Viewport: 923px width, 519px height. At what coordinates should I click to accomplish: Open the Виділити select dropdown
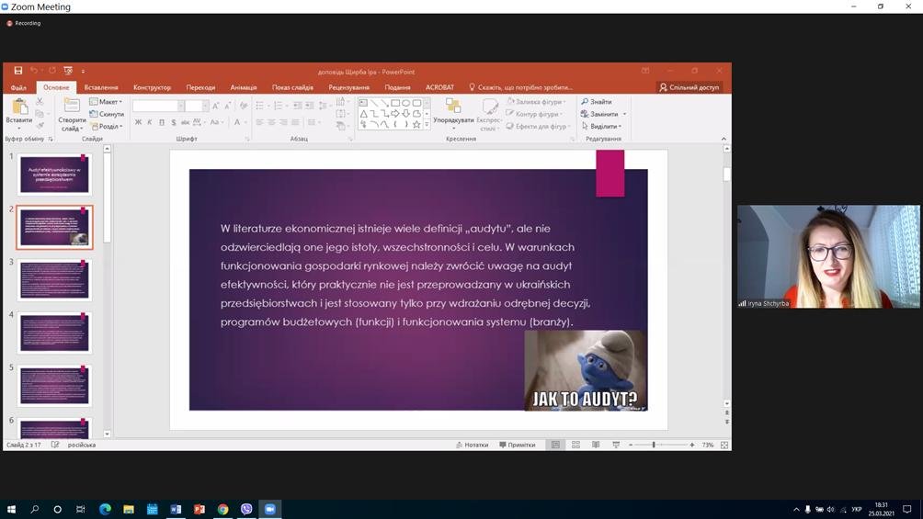coord(601,127)
